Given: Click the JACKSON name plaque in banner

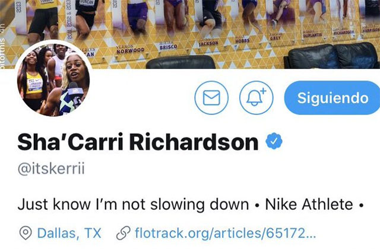Looking at the screenshot, I should pyautogui.click(x=208, y=43).
